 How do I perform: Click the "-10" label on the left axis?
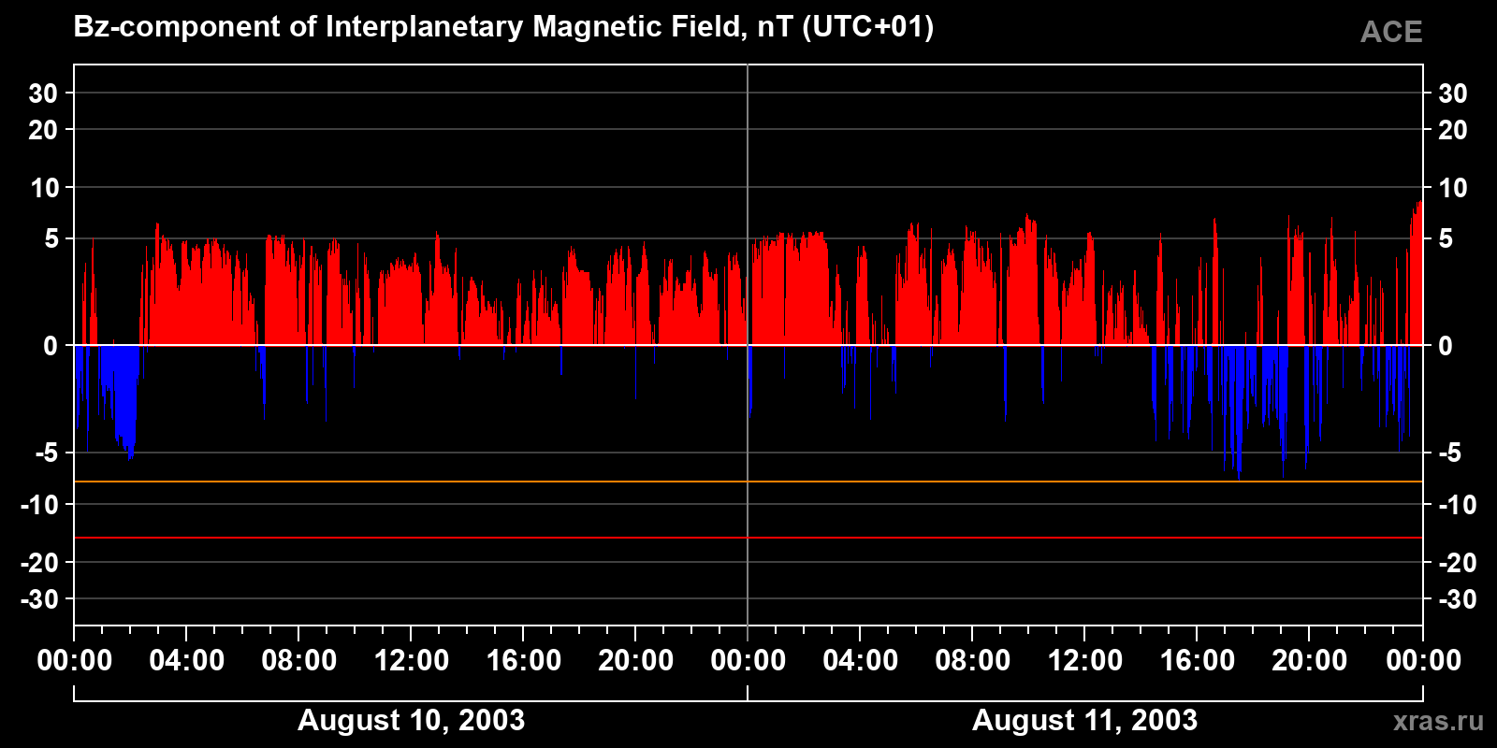click(x=39, y=505)
